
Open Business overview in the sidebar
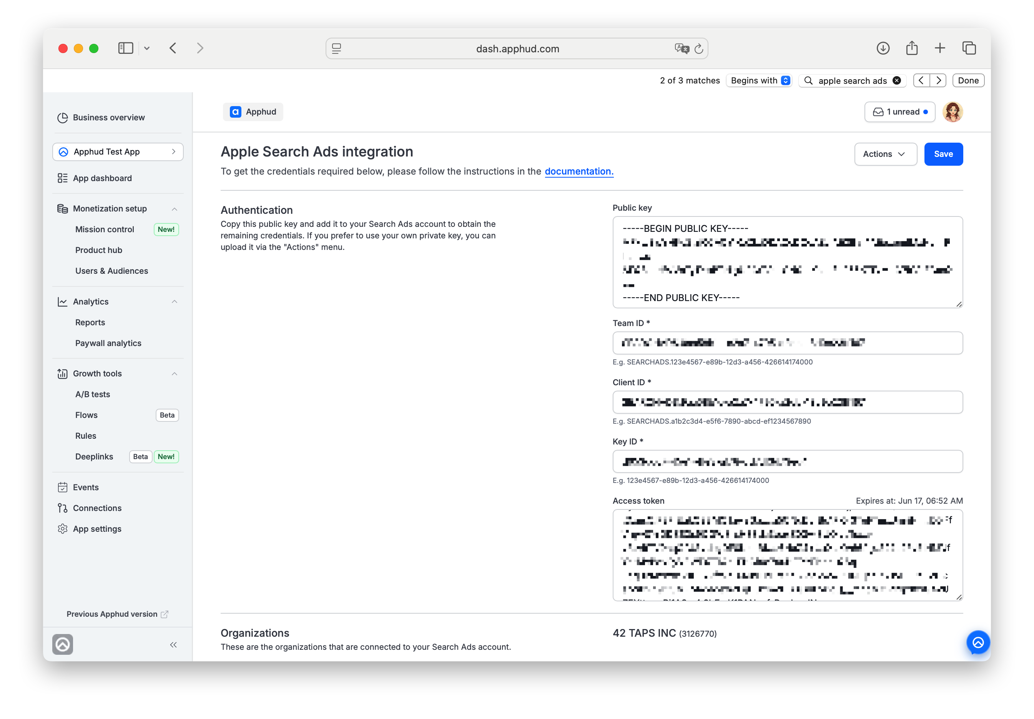[108, 118]
